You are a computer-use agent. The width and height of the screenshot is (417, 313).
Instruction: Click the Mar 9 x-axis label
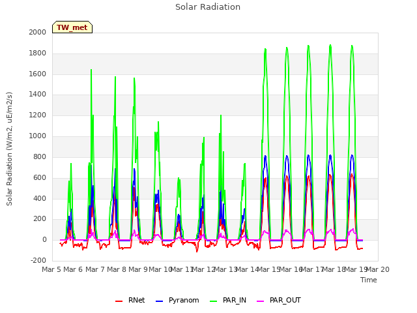coord(138,269)
